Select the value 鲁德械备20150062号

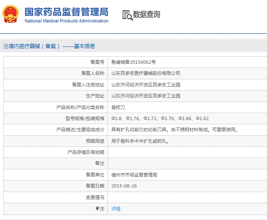pyautogui.click(x=134, y=62)
